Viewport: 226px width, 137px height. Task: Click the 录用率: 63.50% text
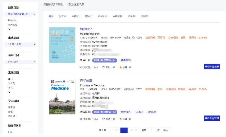click(198, 38)
